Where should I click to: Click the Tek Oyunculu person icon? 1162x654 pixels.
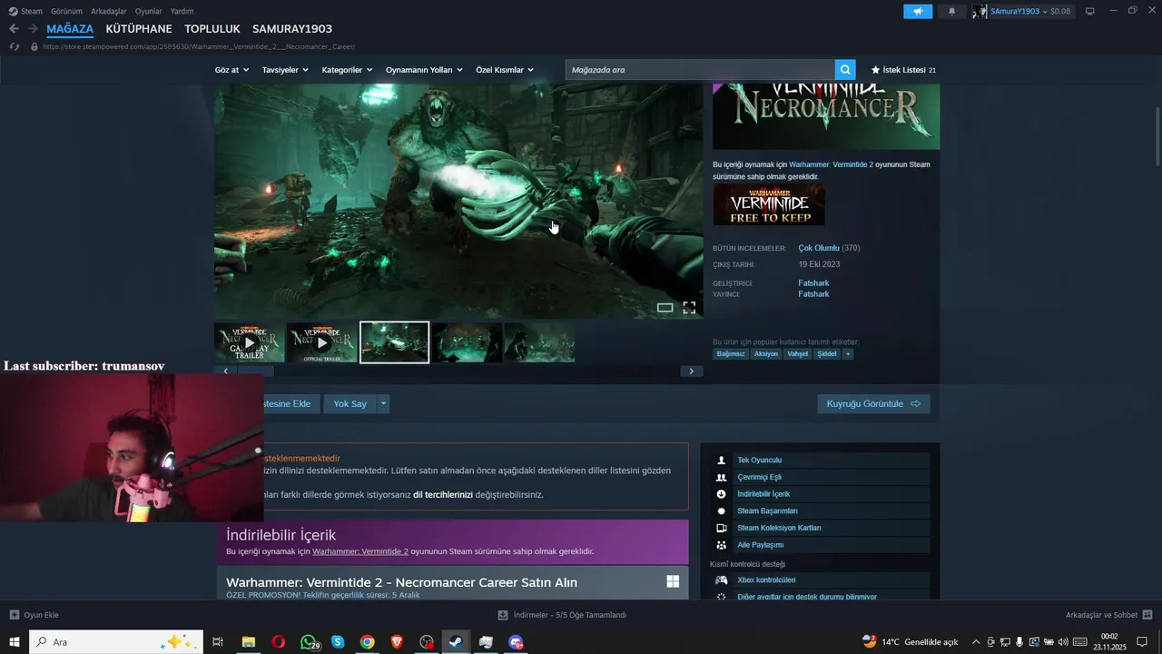tap(721, 461)
